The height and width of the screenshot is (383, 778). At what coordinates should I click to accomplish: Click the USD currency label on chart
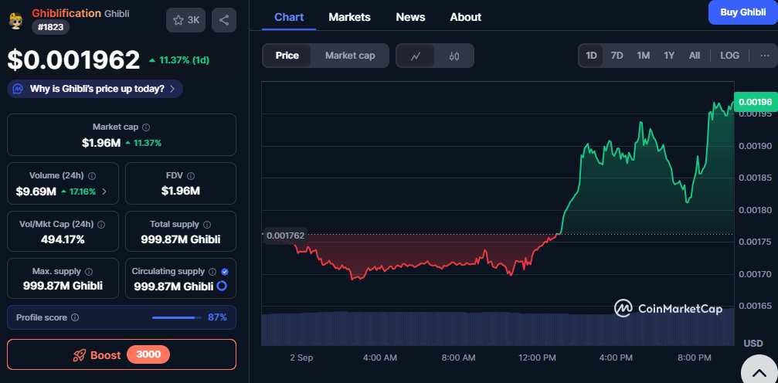(x=753, y=344)
